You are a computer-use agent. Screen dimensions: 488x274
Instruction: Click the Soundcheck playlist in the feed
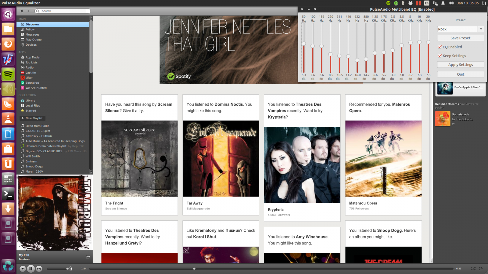pyautogui.click(x=460, y=114)
